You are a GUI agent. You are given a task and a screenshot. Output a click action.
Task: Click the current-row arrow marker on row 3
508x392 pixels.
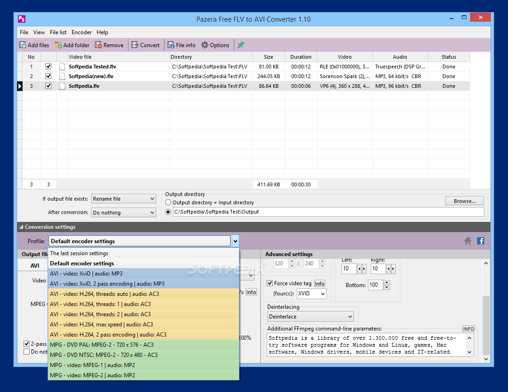point(20,86)
